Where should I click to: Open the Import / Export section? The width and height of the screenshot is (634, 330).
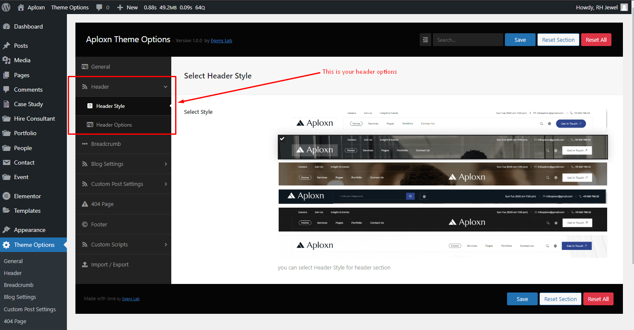click(x=124, y=264)
